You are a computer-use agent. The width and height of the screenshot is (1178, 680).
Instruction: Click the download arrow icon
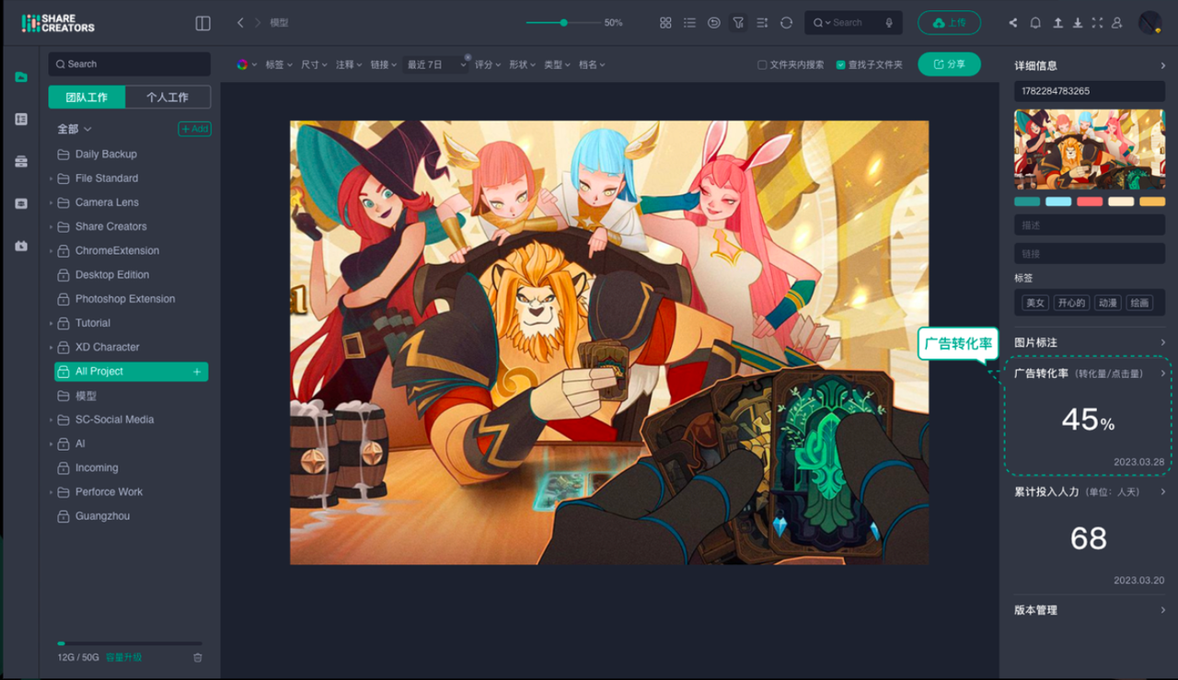pyautogui.click(x=1078, y=23)
